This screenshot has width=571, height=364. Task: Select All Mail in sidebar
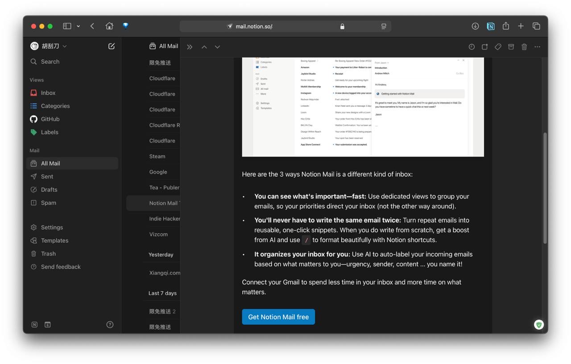(x=72, y=163)
